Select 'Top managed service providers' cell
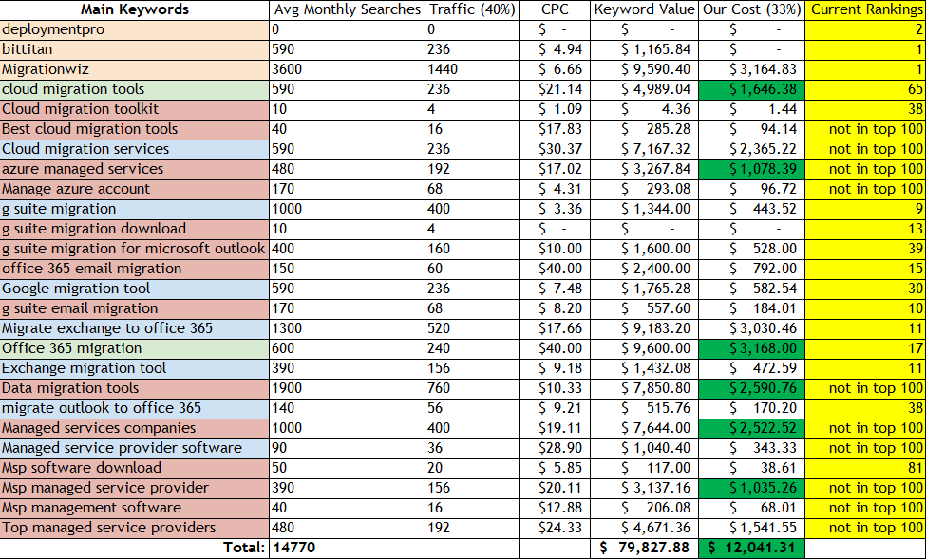 pos(135,528)
